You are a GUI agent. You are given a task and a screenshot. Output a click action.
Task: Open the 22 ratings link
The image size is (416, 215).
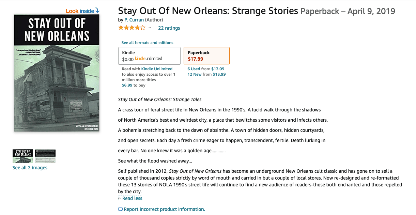pos(169,28)
